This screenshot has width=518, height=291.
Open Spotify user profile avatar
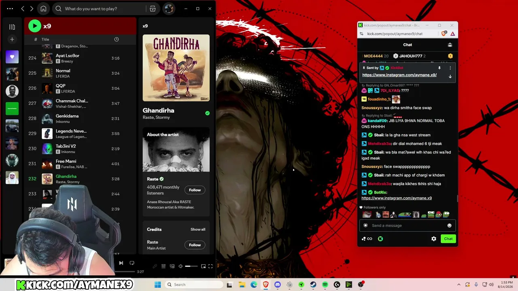pos(169,8)
